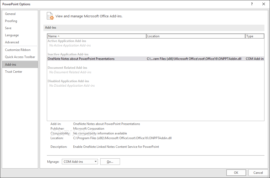Switch to the Proofing category
Image resolution: width=270 pixels, height=178 pixels.
tap(20, 21)
